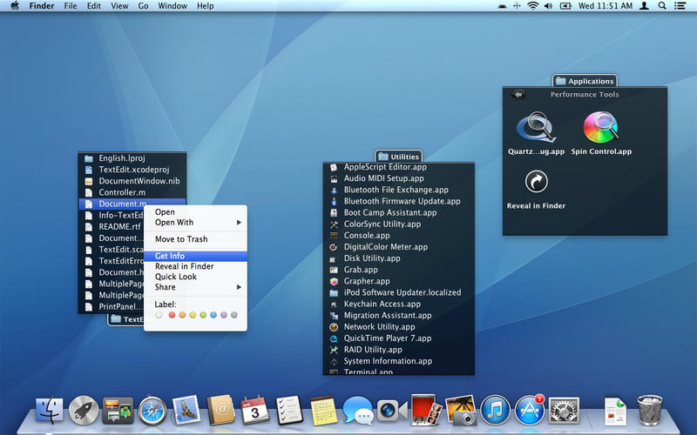
Task: Launch Safari compass icon in Dock
Action: [x=152, y=411]
